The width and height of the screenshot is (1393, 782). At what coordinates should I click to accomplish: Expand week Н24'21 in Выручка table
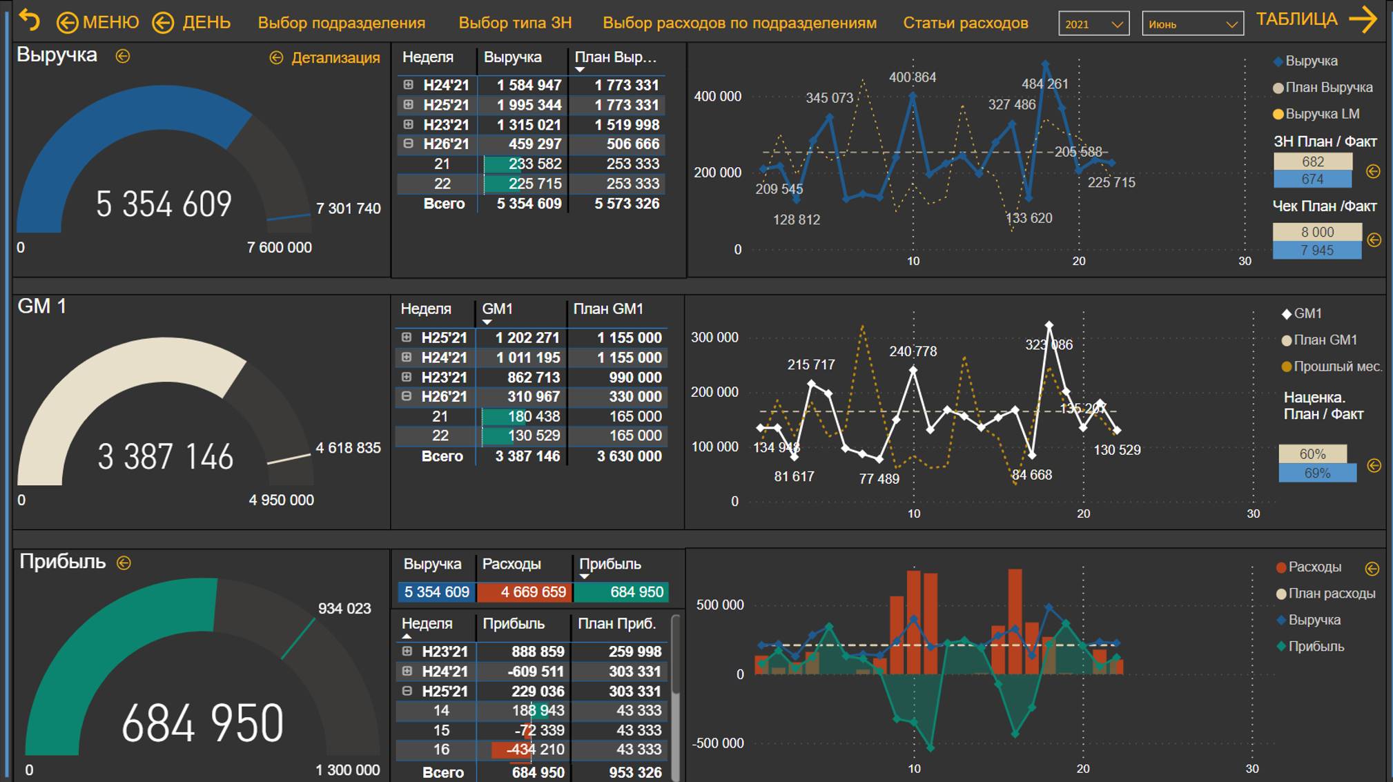click(x=408, y=85)
